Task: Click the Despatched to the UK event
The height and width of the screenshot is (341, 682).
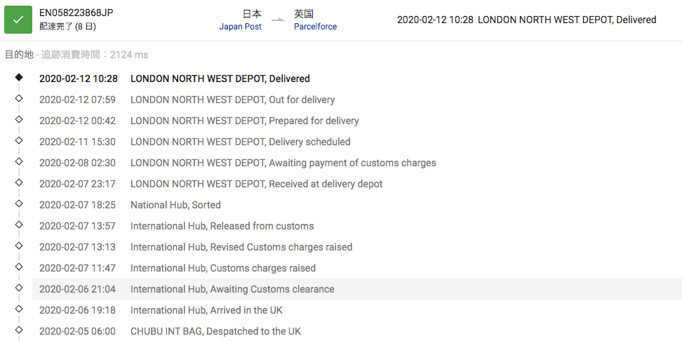Action: coord(215,331)
